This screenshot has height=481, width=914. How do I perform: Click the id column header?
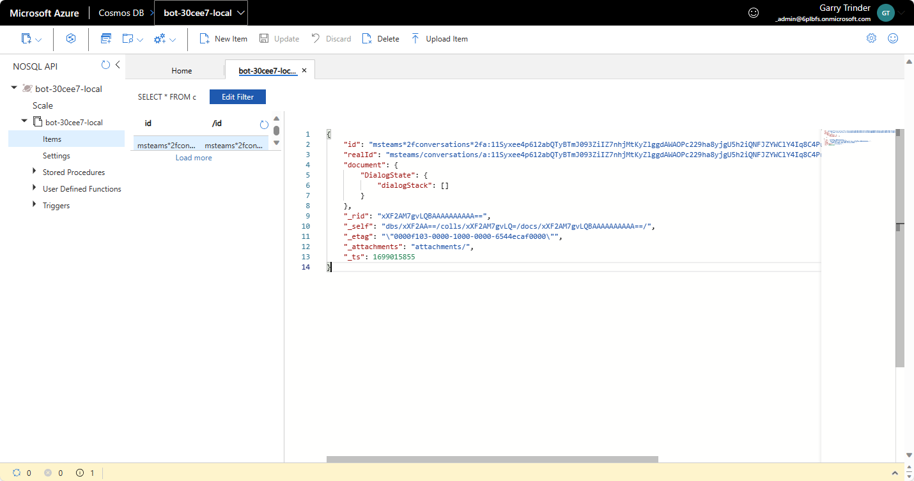click(148, 123)
